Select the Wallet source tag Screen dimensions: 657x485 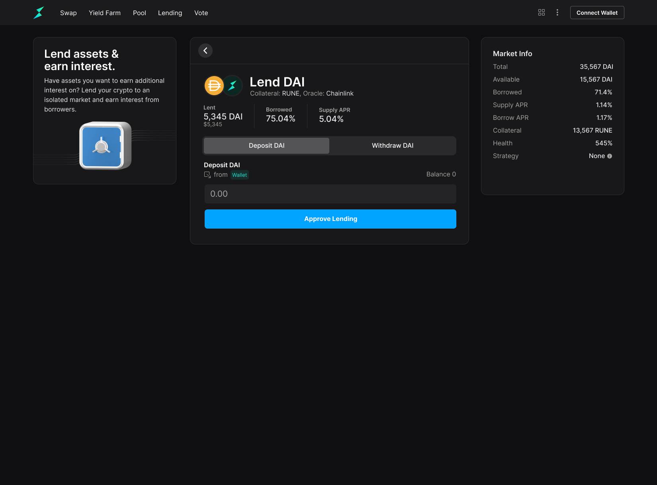[x=239, y=175]
